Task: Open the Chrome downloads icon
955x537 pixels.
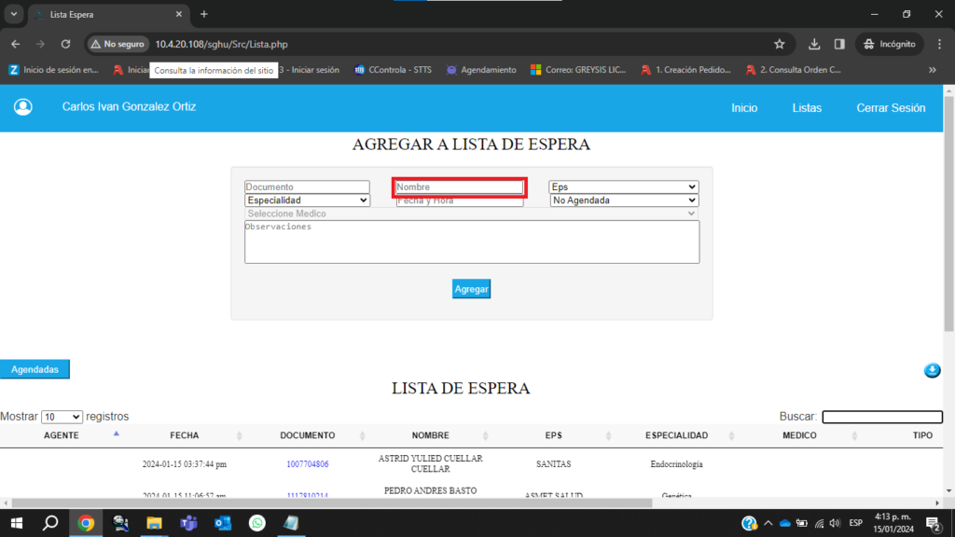Action: 814,44
